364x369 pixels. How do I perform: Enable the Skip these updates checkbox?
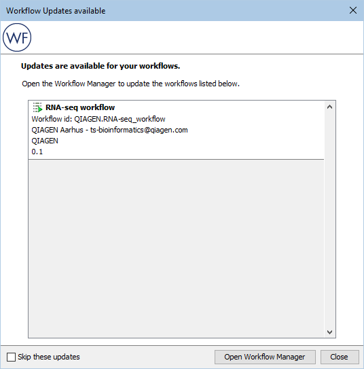tap(11, 357)
